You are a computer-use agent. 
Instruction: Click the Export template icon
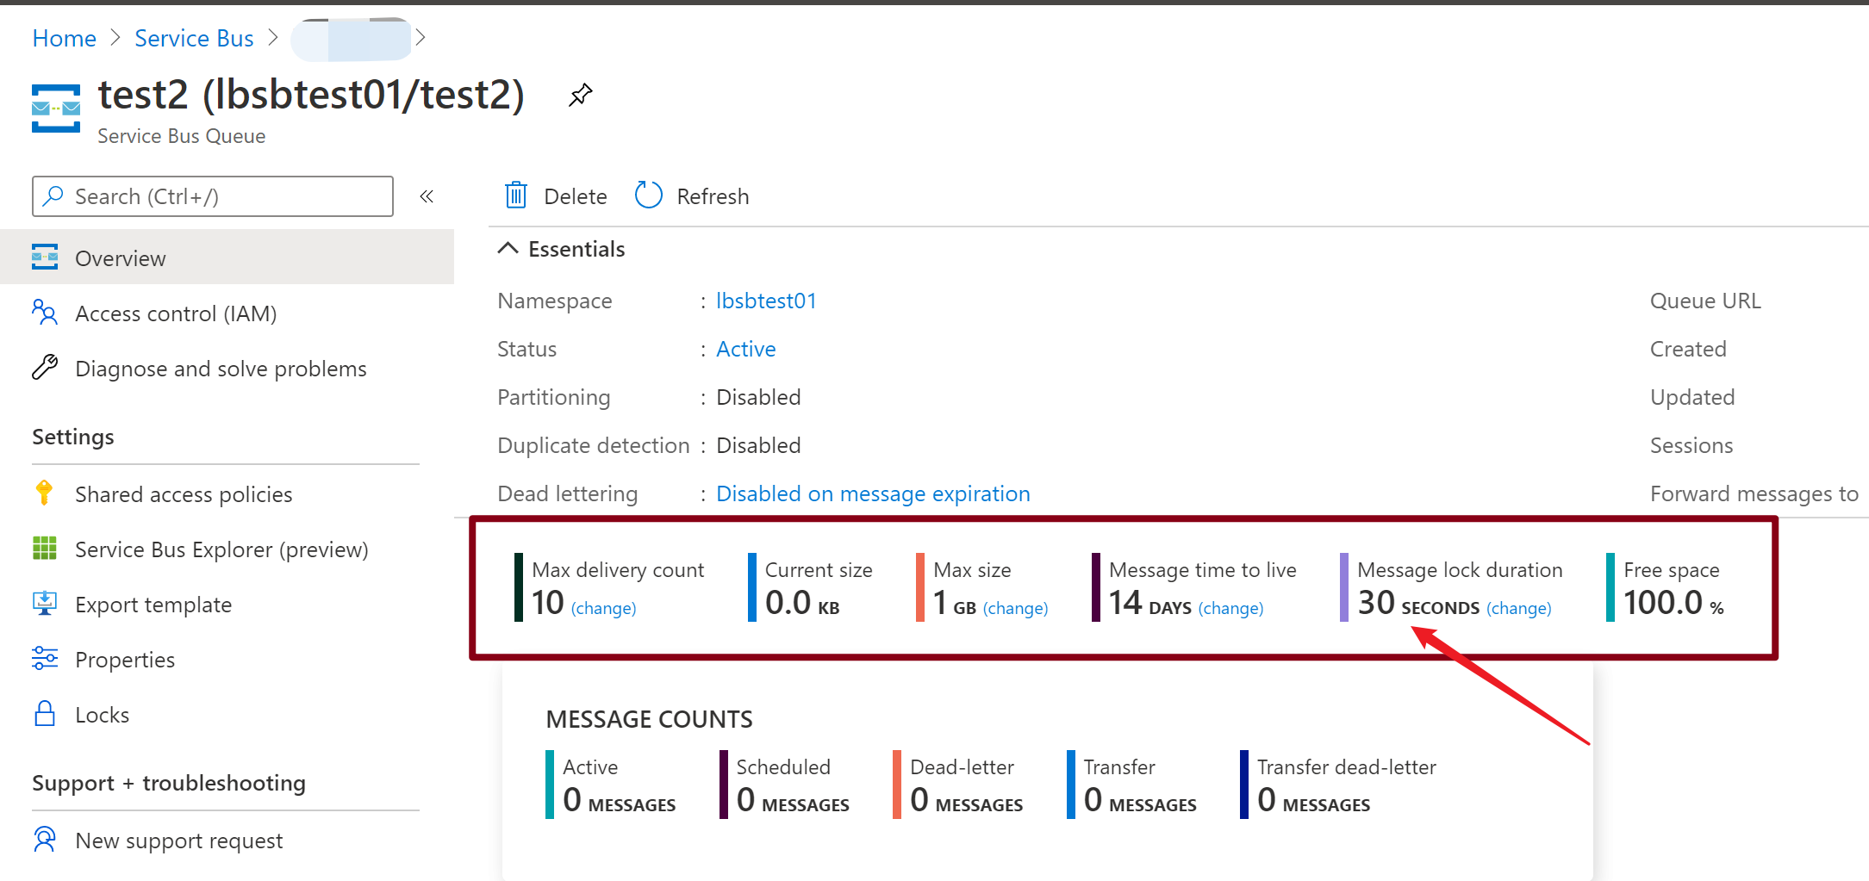[x=45, y=604]
